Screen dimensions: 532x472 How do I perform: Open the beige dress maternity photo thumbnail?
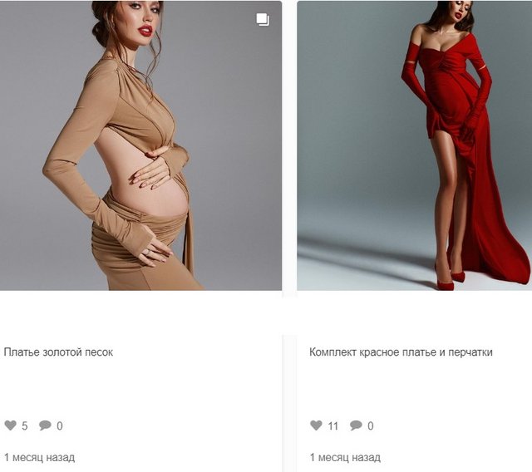(140, 145)
